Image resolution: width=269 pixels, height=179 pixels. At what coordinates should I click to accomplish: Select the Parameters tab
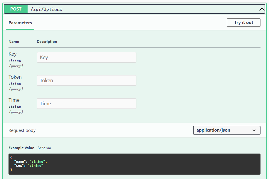[x=20, y=23]
